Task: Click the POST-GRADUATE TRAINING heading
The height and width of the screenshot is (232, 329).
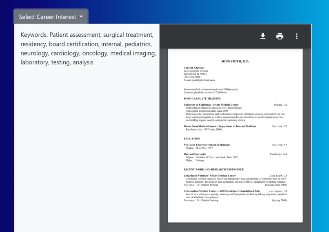Action: tap(202, 99)
